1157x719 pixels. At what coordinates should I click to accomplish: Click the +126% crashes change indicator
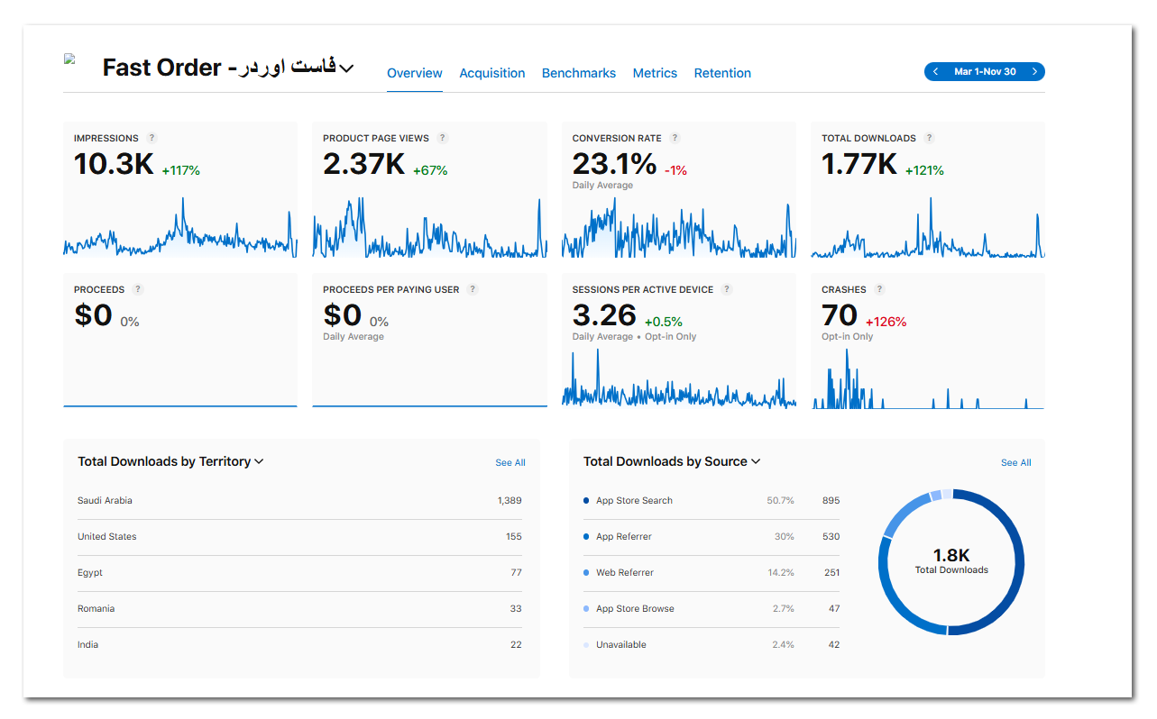(x=886, y=322)
